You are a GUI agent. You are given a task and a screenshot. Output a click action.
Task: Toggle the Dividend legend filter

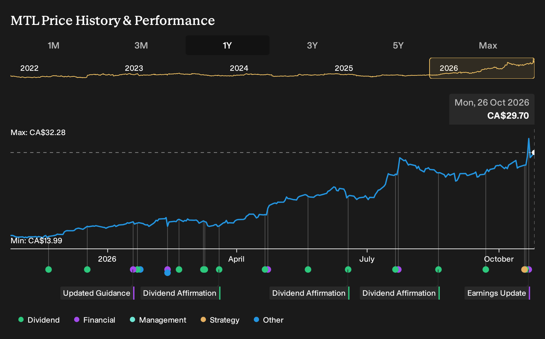pos(39,320)
